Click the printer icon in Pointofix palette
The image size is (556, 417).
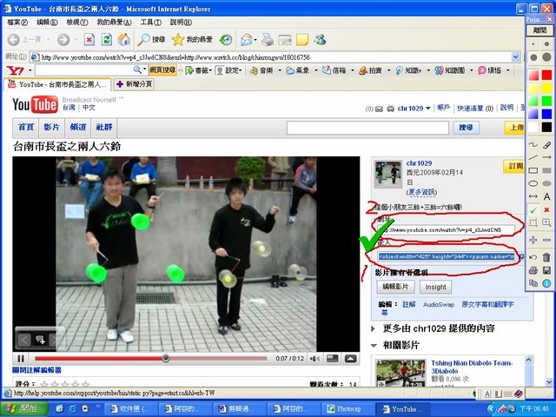[533, 270]
